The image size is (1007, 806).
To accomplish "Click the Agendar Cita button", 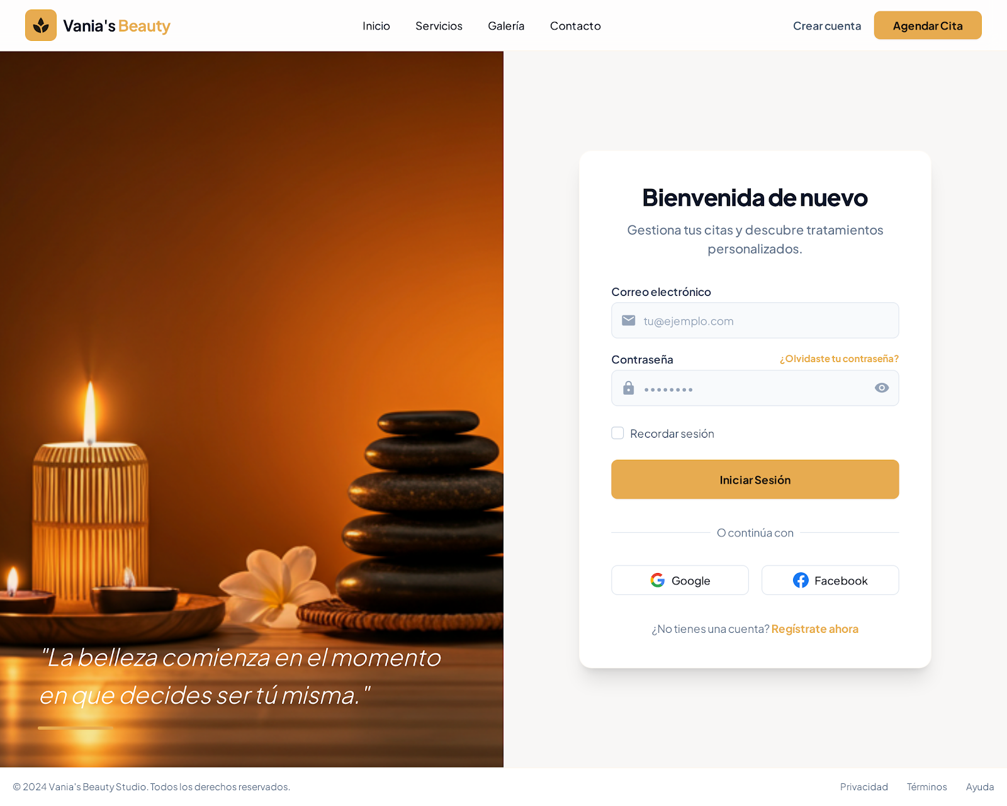I will pos(928,25).
